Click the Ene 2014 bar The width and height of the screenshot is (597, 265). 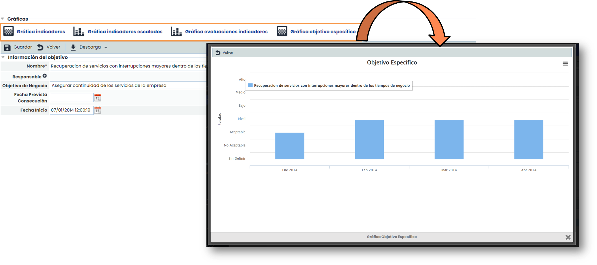click(289, 146)
